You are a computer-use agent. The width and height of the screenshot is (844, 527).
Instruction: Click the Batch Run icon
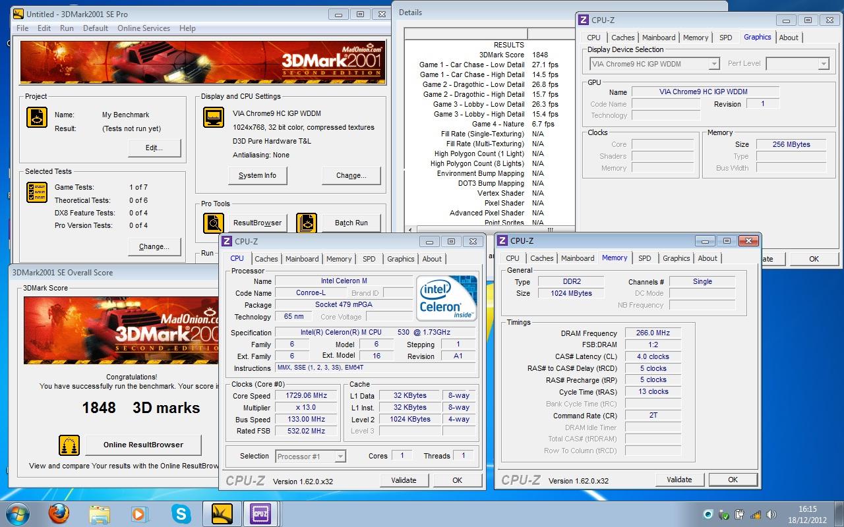[x=307, y=223]
